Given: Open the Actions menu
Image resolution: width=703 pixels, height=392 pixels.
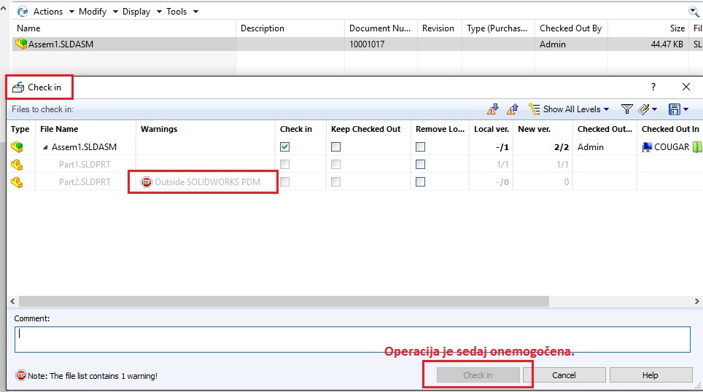Looking at the screenshot, I should tap(48, 12).
